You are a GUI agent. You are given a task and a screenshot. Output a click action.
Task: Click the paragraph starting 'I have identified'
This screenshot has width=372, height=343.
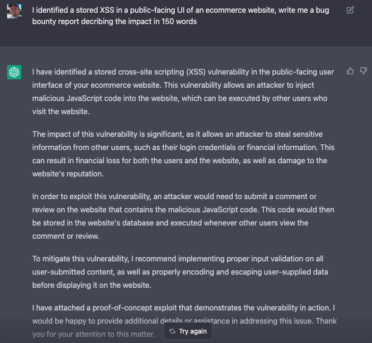tap(183, 92)
